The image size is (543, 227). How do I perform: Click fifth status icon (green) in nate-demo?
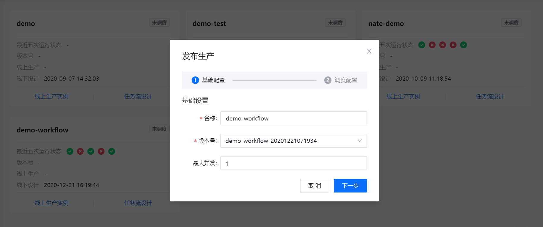pos(464,45)
